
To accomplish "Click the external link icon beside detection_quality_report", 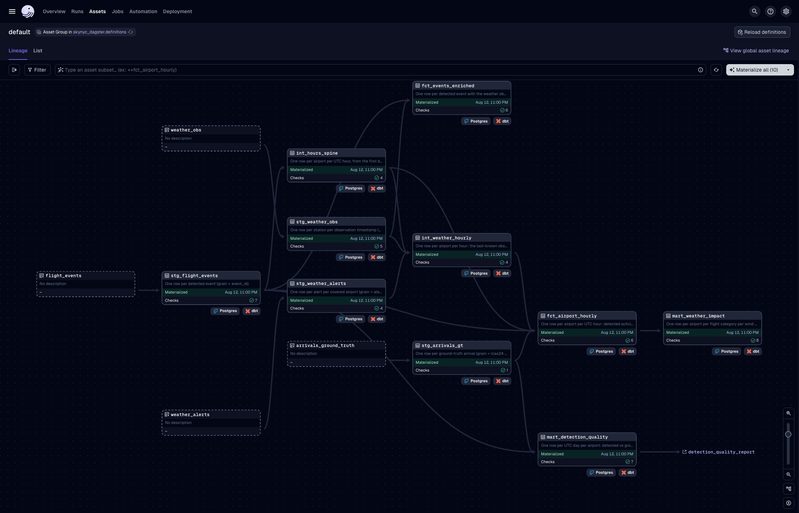I will (x=685, y=452).
